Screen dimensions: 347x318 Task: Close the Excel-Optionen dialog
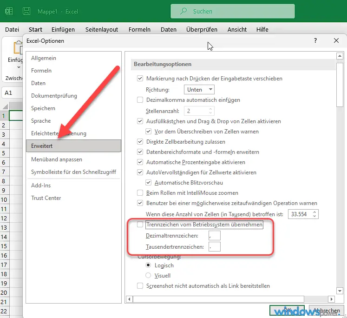coord(336,40)
